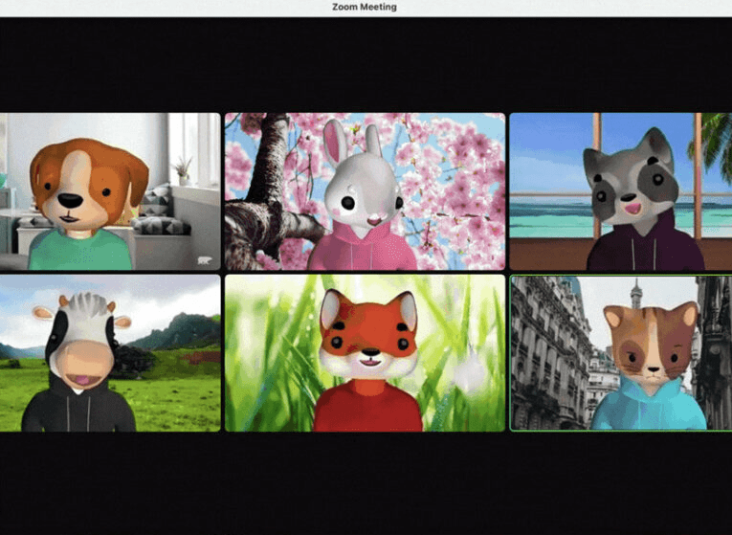Click the dog avatar's black nose

click(70, 201)
